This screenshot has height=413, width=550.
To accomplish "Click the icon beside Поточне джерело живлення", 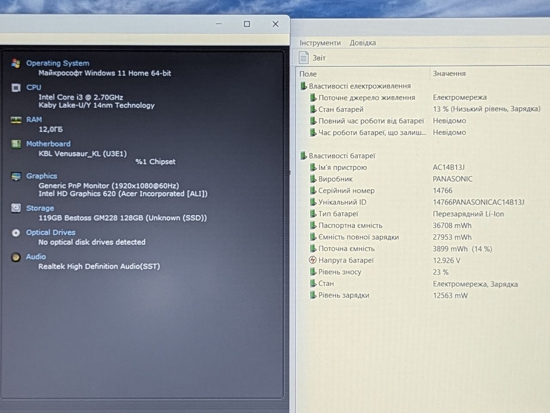I will [313, 97].
